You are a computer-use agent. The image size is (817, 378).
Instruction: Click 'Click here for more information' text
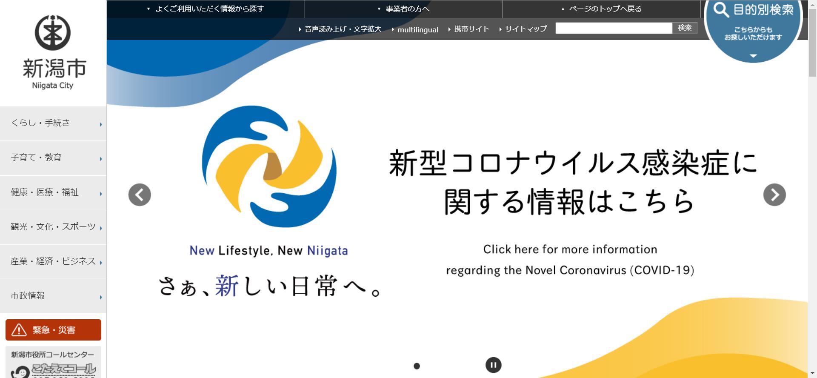[x=570, y=249]
